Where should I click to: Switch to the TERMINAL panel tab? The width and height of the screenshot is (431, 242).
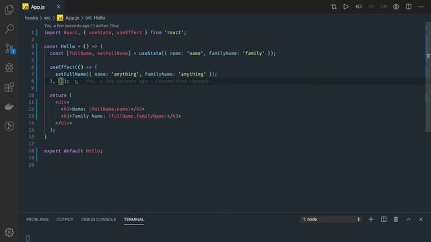[x=134, y=220]
